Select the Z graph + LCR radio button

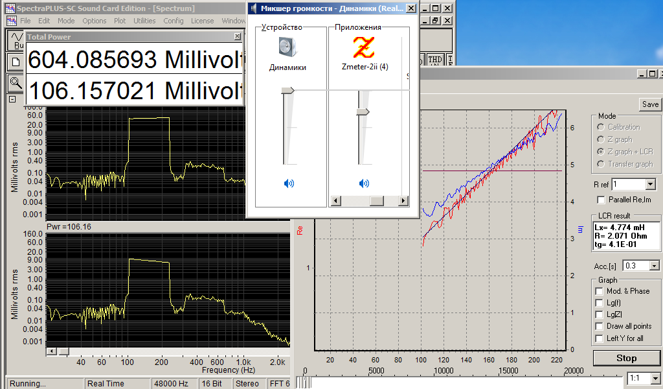[x=601, y=152]
